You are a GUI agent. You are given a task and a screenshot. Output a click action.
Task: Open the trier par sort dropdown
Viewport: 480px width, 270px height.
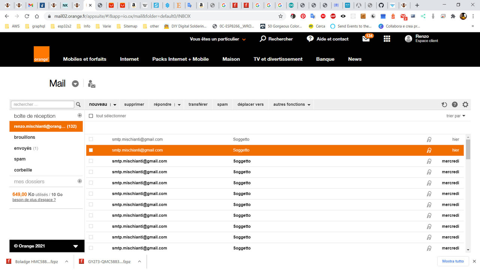pos(456,116)
